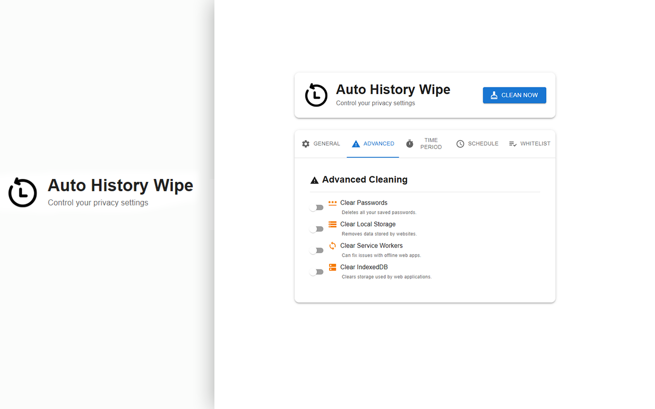This screenshot has width=655, height=409.
Task: Click the warning icon on the ADVANCED tab
Action: (x=356, y=144)
